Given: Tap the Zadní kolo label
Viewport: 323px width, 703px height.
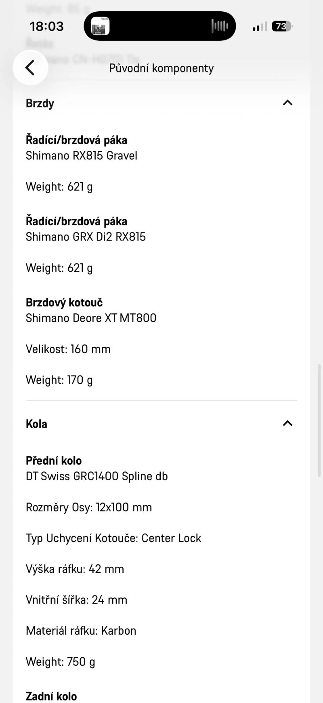Looking at the screenshot, I should pos(51,696).
